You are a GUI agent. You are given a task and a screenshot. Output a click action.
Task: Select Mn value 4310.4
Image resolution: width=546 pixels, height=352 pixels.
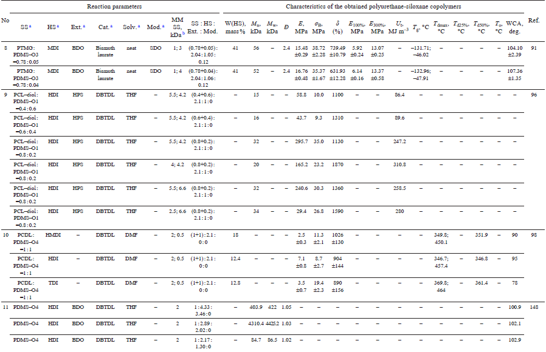pyautogui.click(x=256, y=323)
